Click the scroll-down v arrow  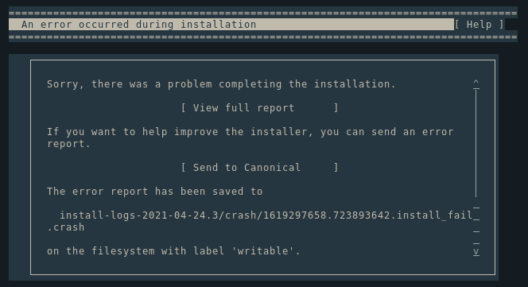click(x=476, y=251)
